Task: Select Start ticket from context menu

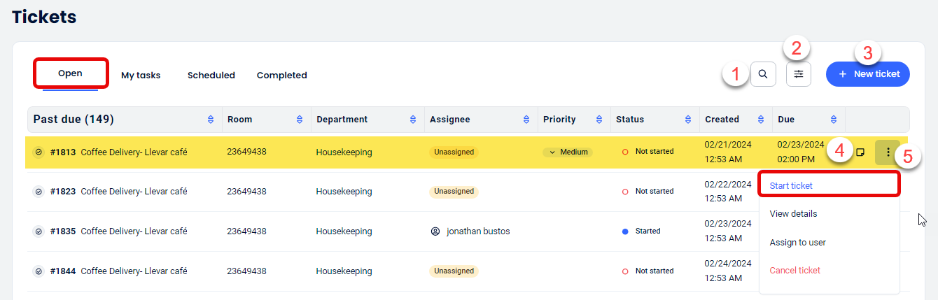Action: [x=791, y=185]
